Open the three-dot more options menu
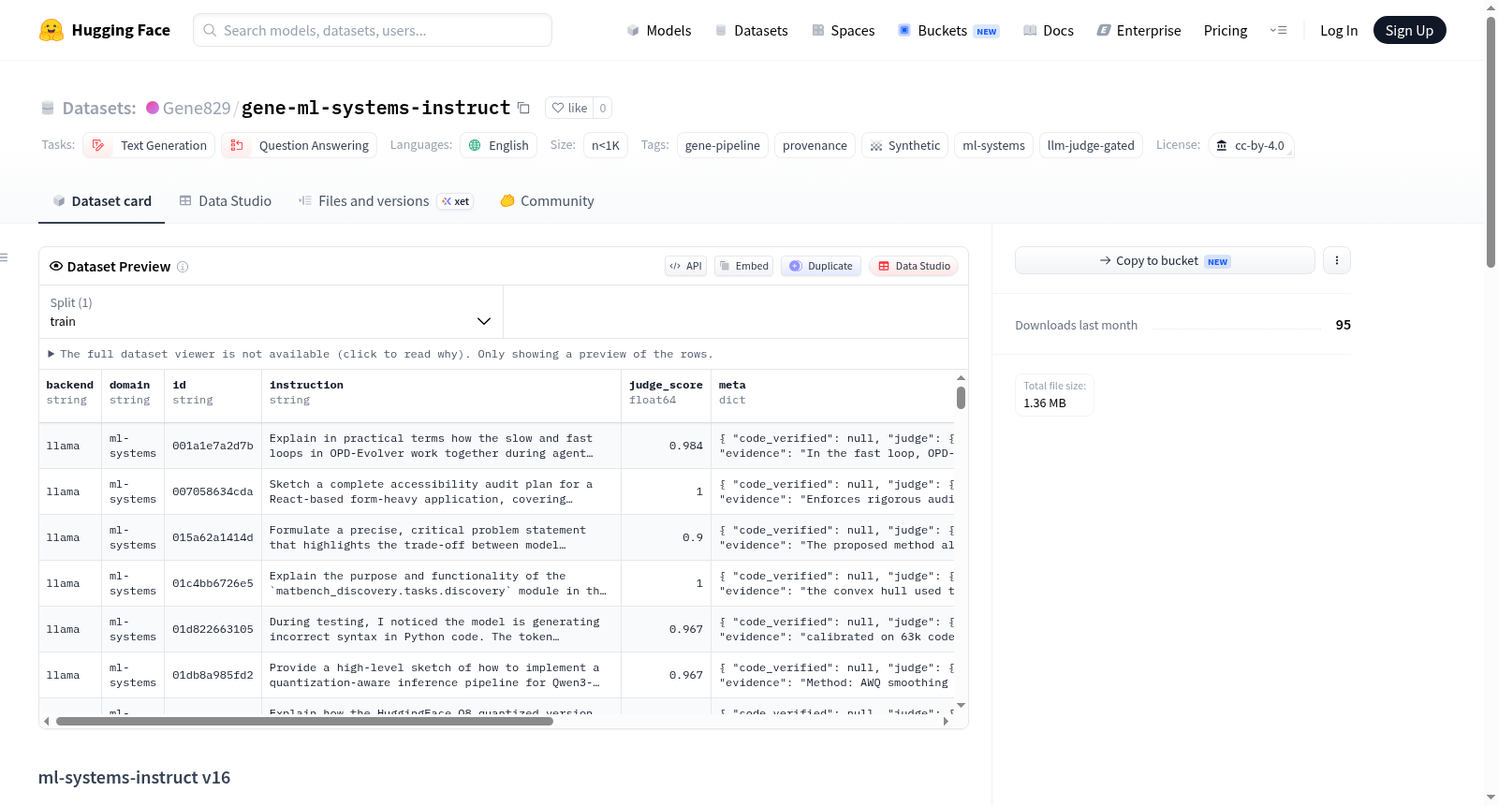Viewport: 1498px width, 806px height. (x=1337, y=260)
